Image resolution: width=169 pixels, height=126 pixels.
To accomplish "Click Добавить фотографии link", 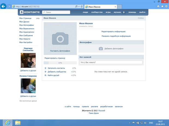I will click(x=114, y=49).
